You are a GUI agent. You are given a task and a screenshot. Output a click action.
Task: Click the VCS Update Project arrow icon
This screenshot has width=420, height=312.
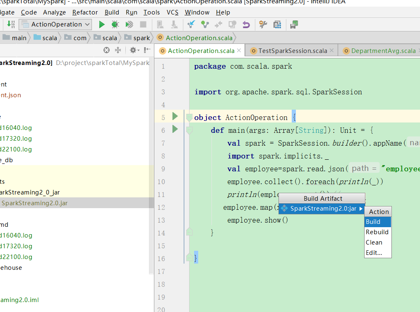[x=191, y=24]
